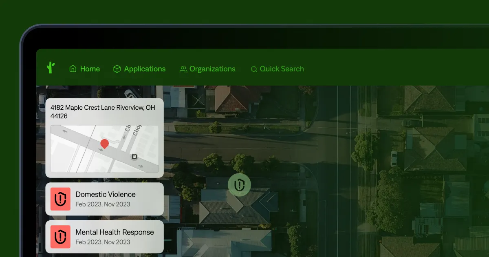The image size is (489, 257).
Task: Click Feb 2023, Nov 2023 under Domestic Violence
Action: tap(103, 204)
